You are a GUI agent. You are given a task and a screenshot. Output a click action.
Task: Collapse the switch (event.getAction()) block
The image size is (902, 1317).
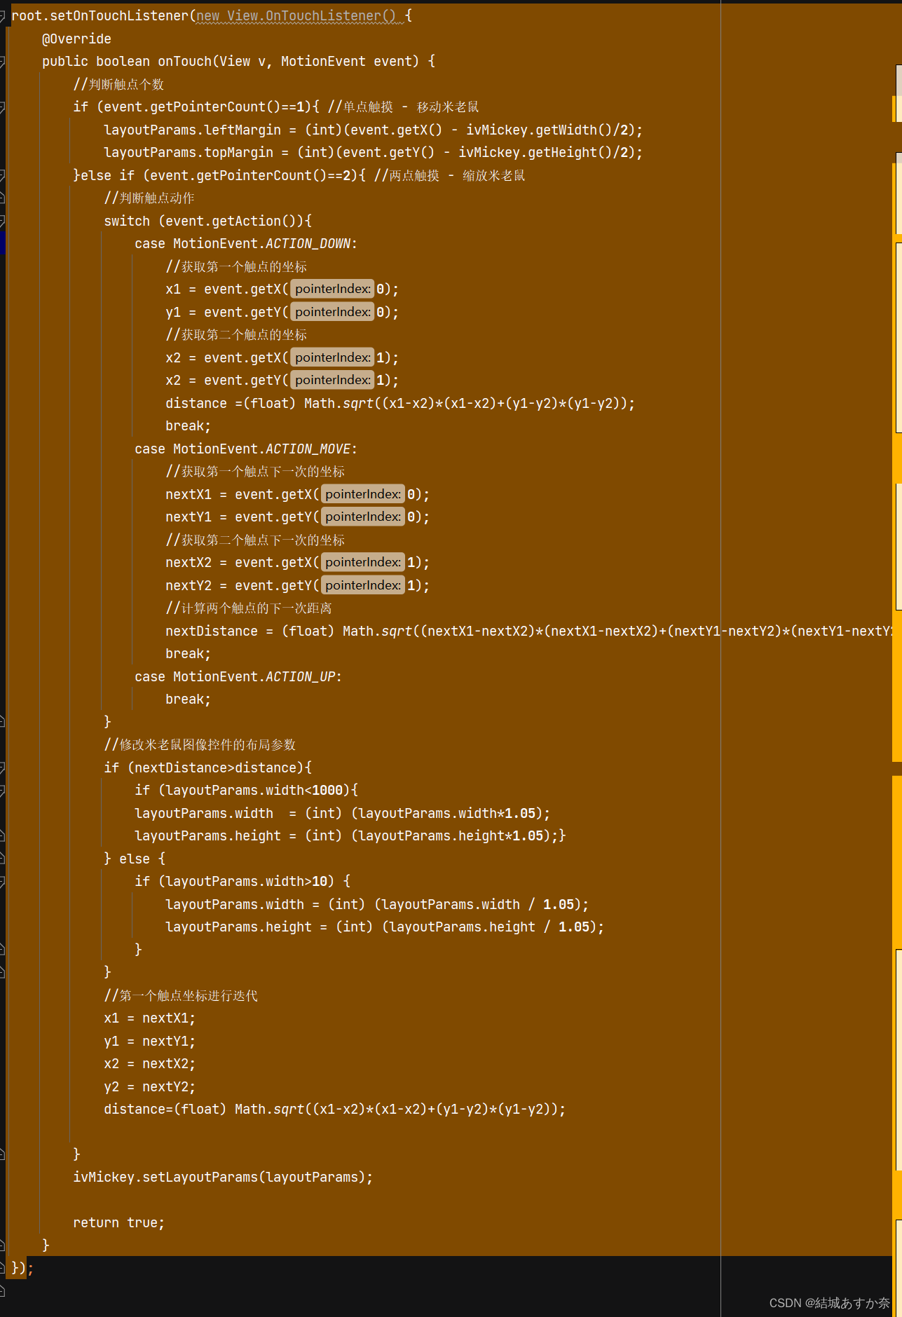pos(2,221)
